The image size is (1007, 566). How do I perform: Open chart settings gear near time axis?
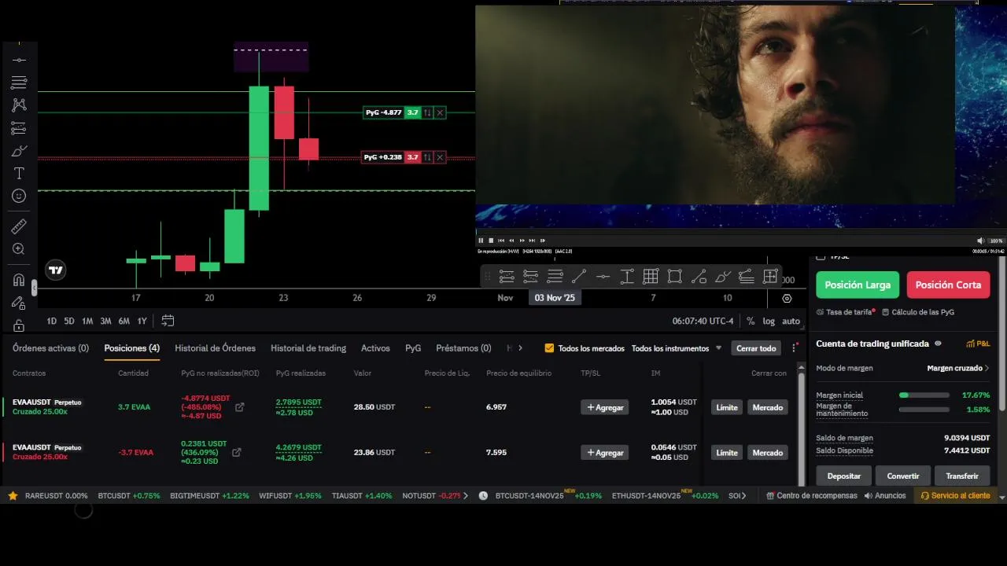click(x=787, y=299)
